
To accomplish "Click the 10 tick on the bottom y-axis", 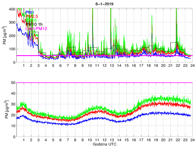I will 13,126.
